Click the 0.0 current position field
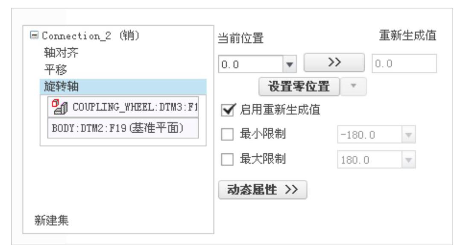The width and height of the screenshot is (457, 245). click(250, 64)
